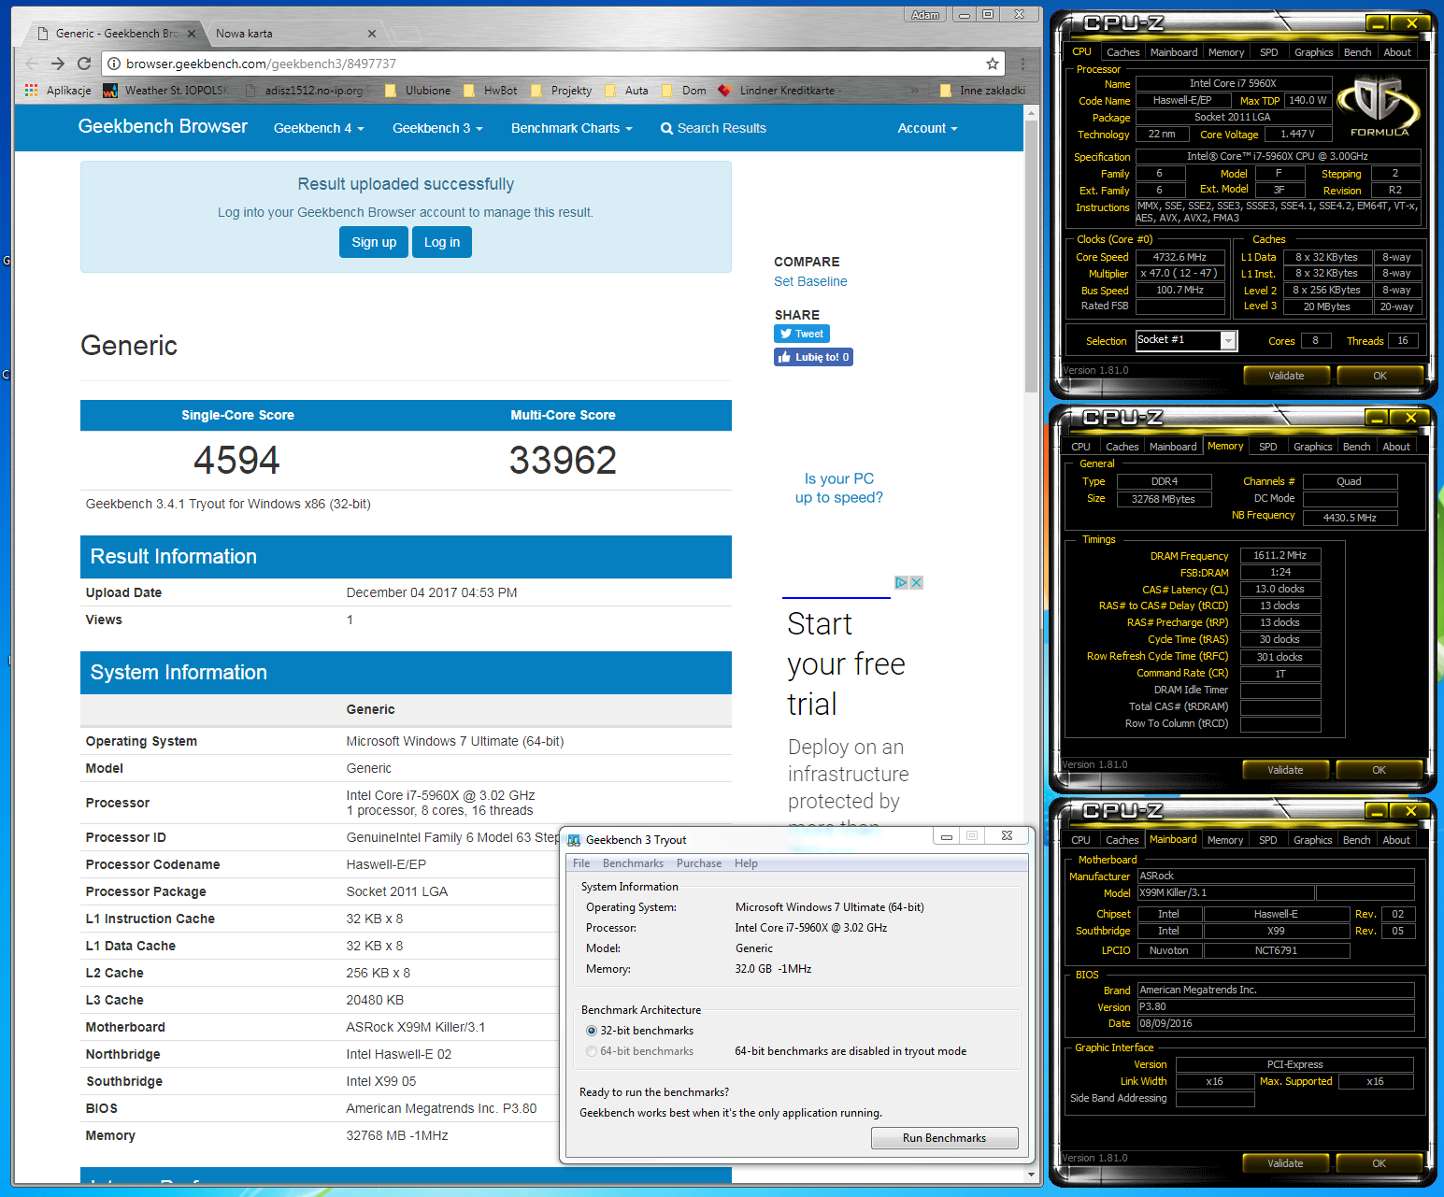Click the scrollbar down arrow on page
Viewport: 1444px width, 1197px height.
(x=1031, y=1174)
